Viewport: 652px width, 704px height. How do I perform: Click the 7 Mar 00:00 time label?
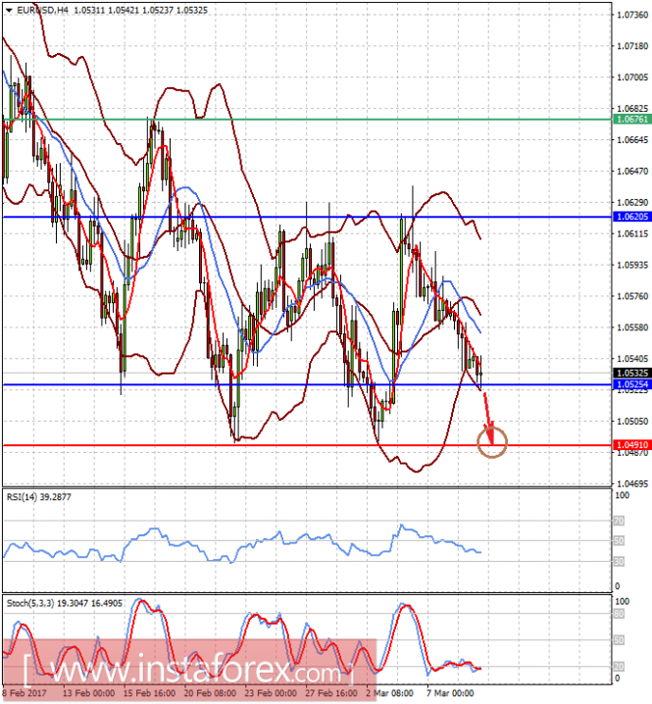[x=450, y=693]
